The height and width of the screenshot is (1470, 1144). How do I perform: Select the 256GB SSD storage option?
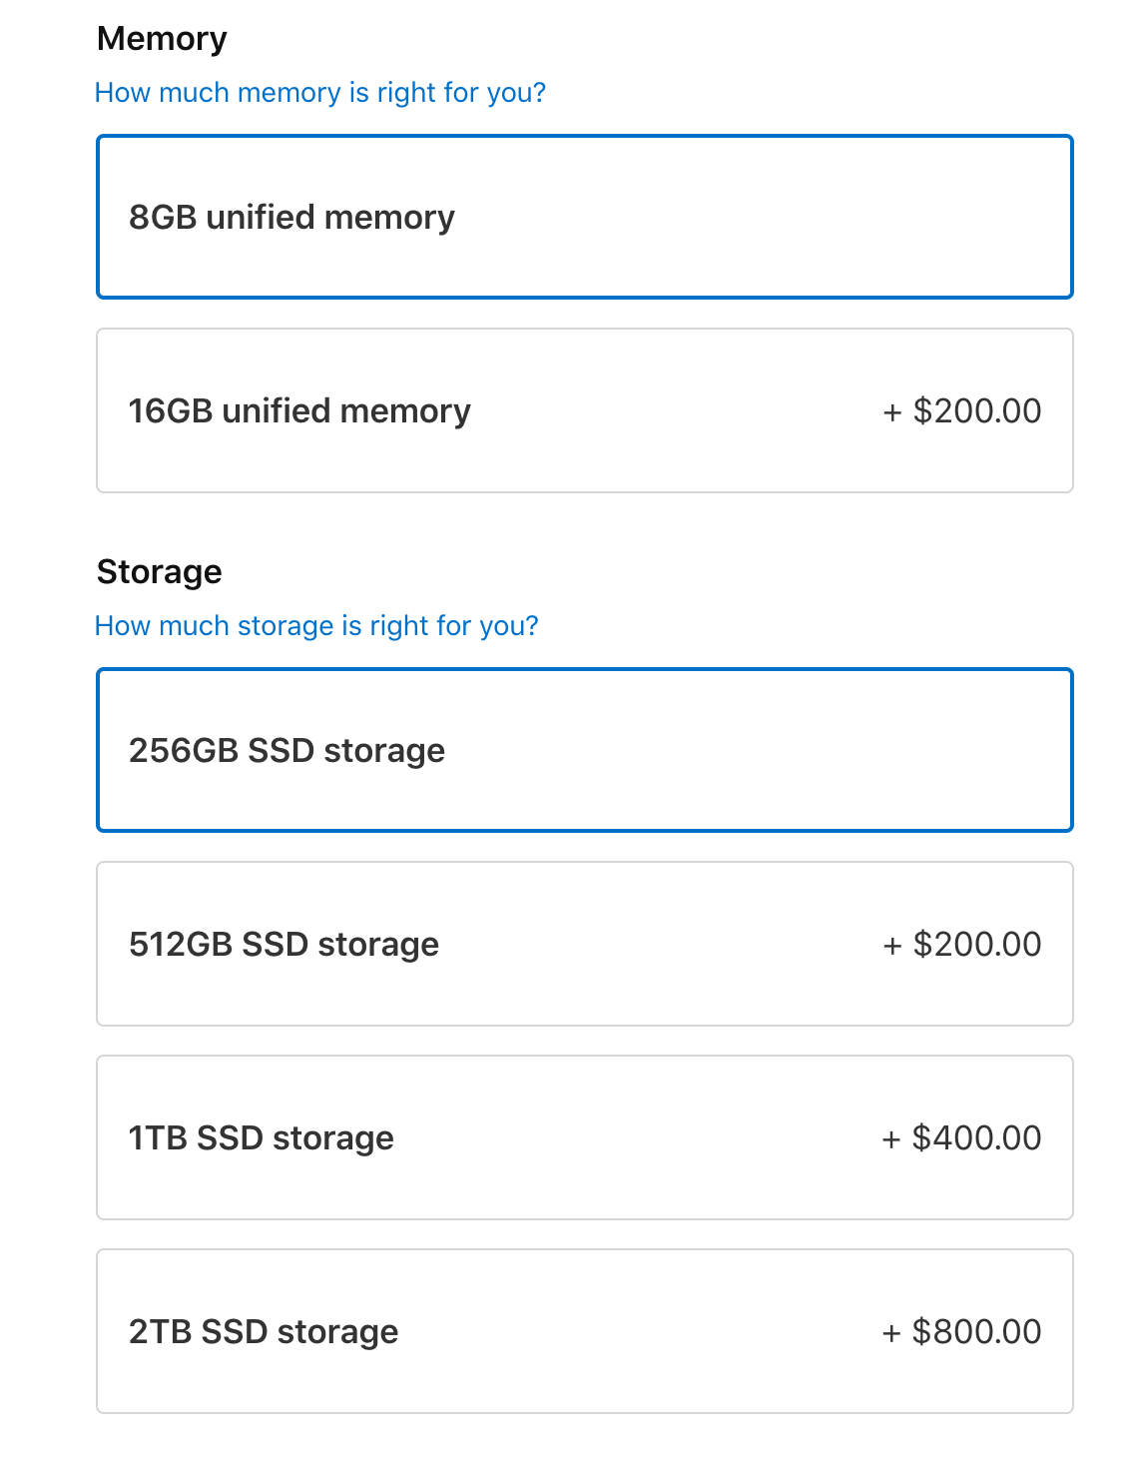point(585,750)
